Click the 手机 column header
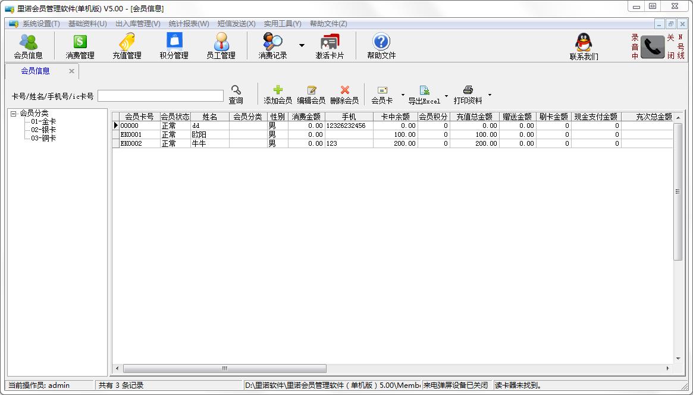This screenshot has width=693, height=395. [x=349, y=117]
